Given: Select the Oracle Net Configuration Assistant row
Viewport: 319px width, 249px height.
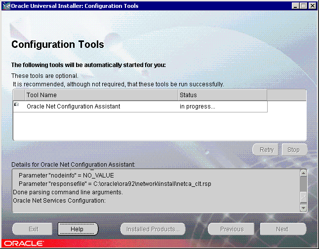Looking at the screenshot, I should [x=74, y=106].
